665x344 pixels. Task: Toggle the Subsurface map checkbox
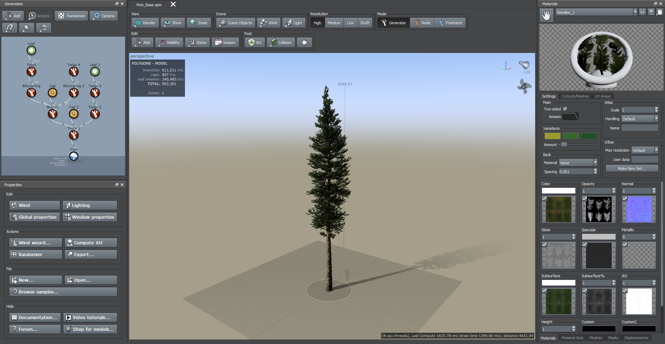[x=544, y=290]
